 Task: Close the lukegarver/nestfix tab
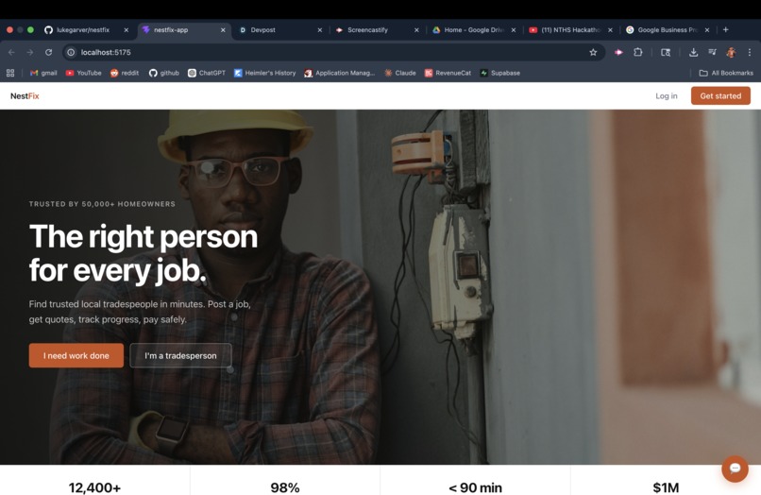pos(127,30)
